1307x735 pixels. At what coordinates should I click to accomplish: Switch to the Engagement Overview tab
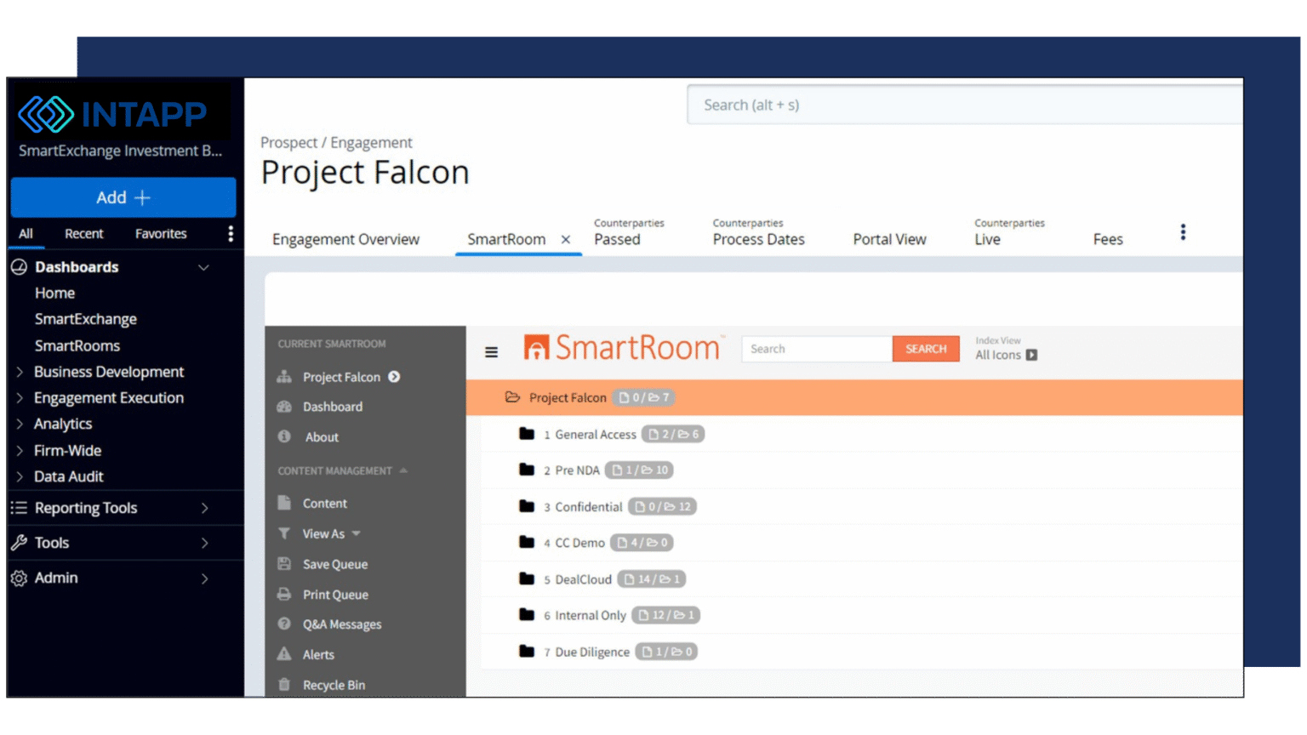coord(345,240)
